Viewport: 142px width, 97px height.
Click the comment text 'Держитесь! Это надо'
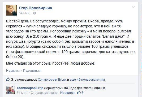(x=74, y=88)
